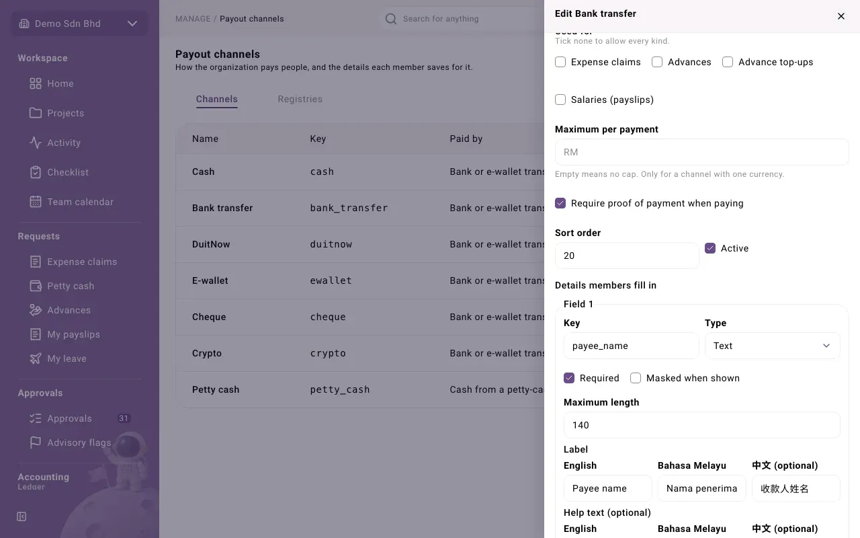This screenshot has height=538, width=860.
Task: Open the Type dropdown showing Text
Action: coord(773,346)
